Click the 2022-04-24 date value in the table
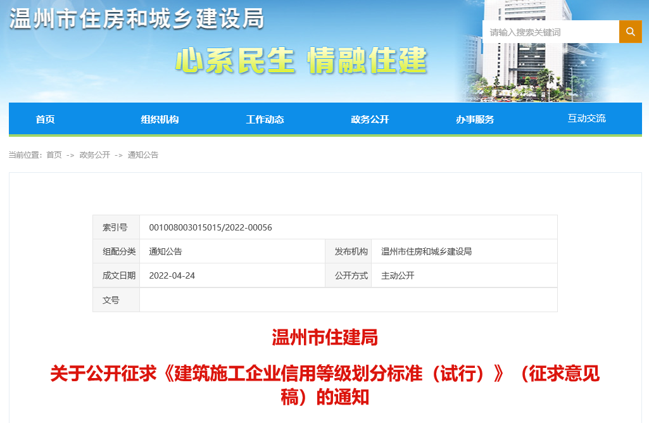The height and width of the screenshot is (423, 649). coord(173,275)
